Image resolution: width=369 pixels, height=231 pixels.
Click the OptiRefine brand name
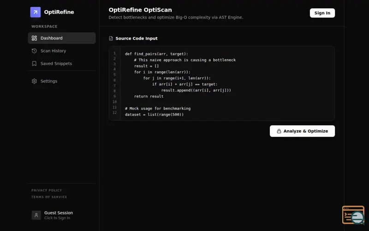point(59,12)
